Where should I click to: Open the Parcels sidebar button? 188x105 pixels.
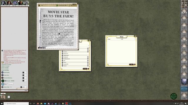tap(184, 75)
